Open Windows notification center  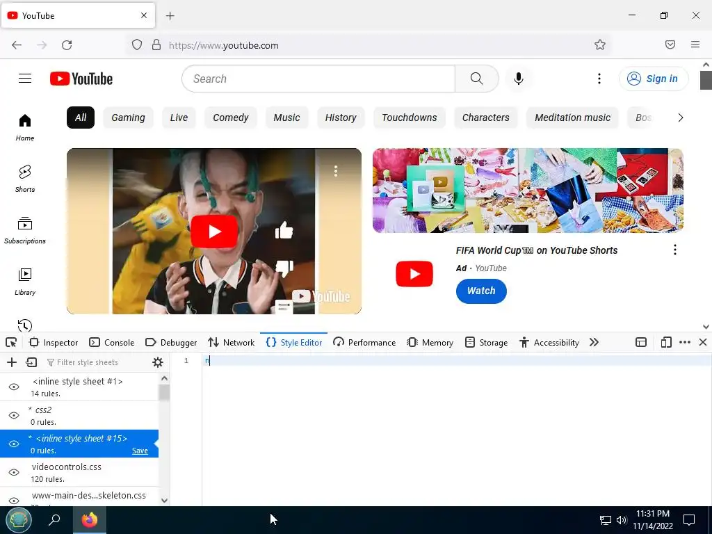[689, 519]
